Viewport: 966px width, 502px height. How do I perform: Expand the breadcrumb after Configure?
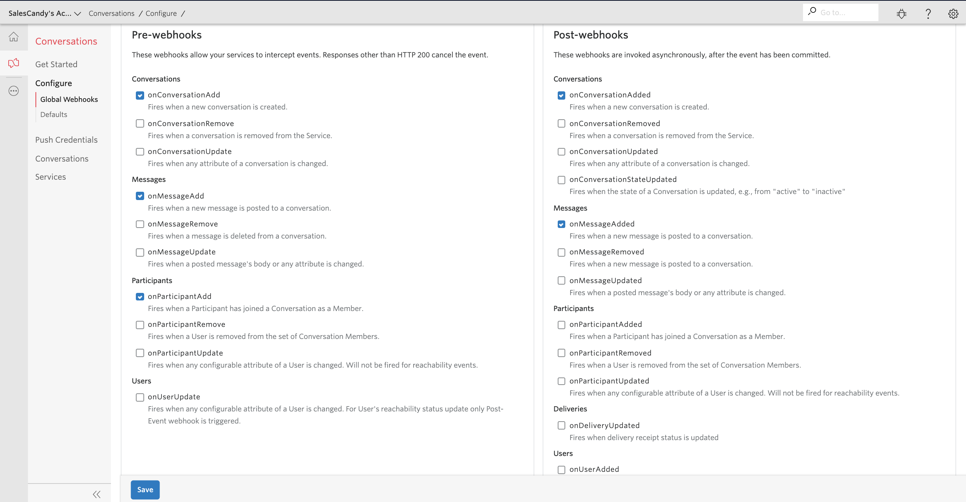click(x=184, y=13)
